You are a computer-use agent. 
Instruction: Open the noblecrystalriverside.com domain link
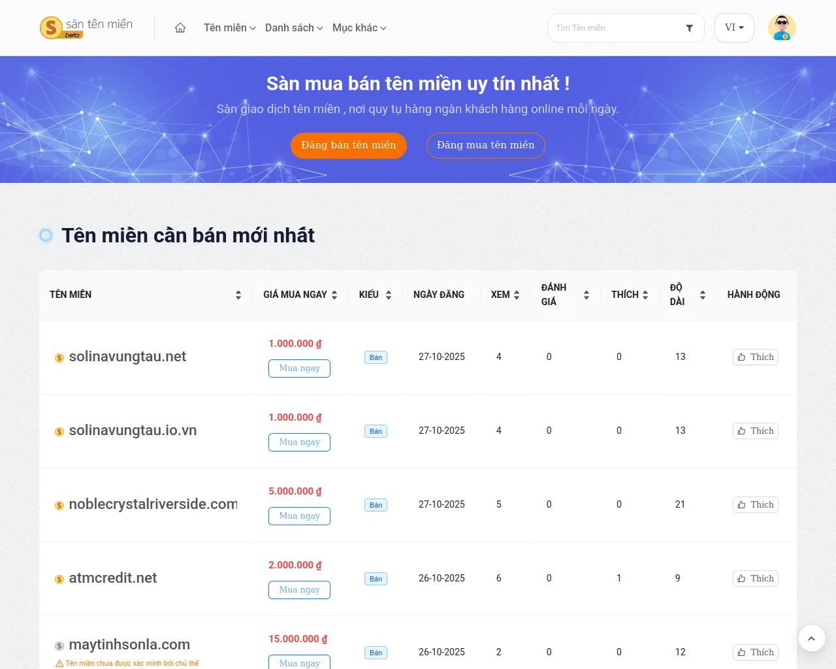153,504
